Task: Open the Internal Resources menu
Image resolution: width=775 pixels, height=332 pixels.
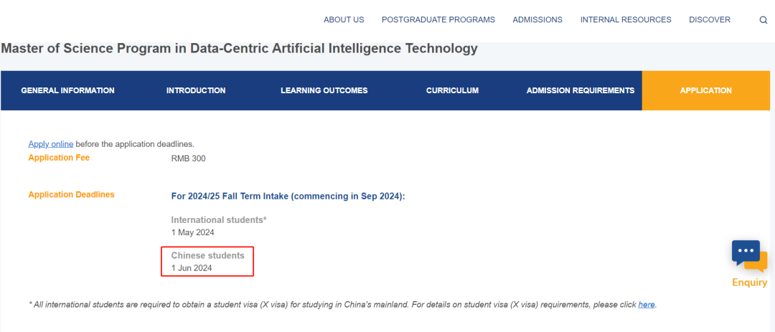Action: (626, 20)
